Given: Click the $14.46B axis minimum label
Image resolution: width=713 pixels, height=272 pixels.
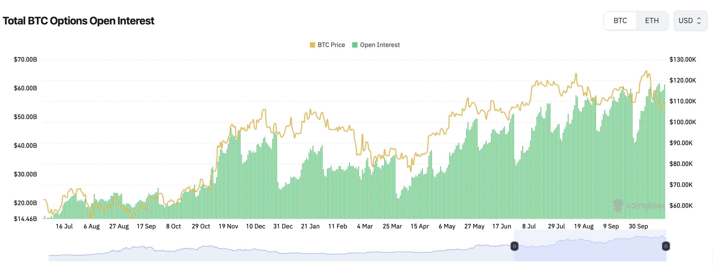Looking at the screenshot, I should pos(25,219).
